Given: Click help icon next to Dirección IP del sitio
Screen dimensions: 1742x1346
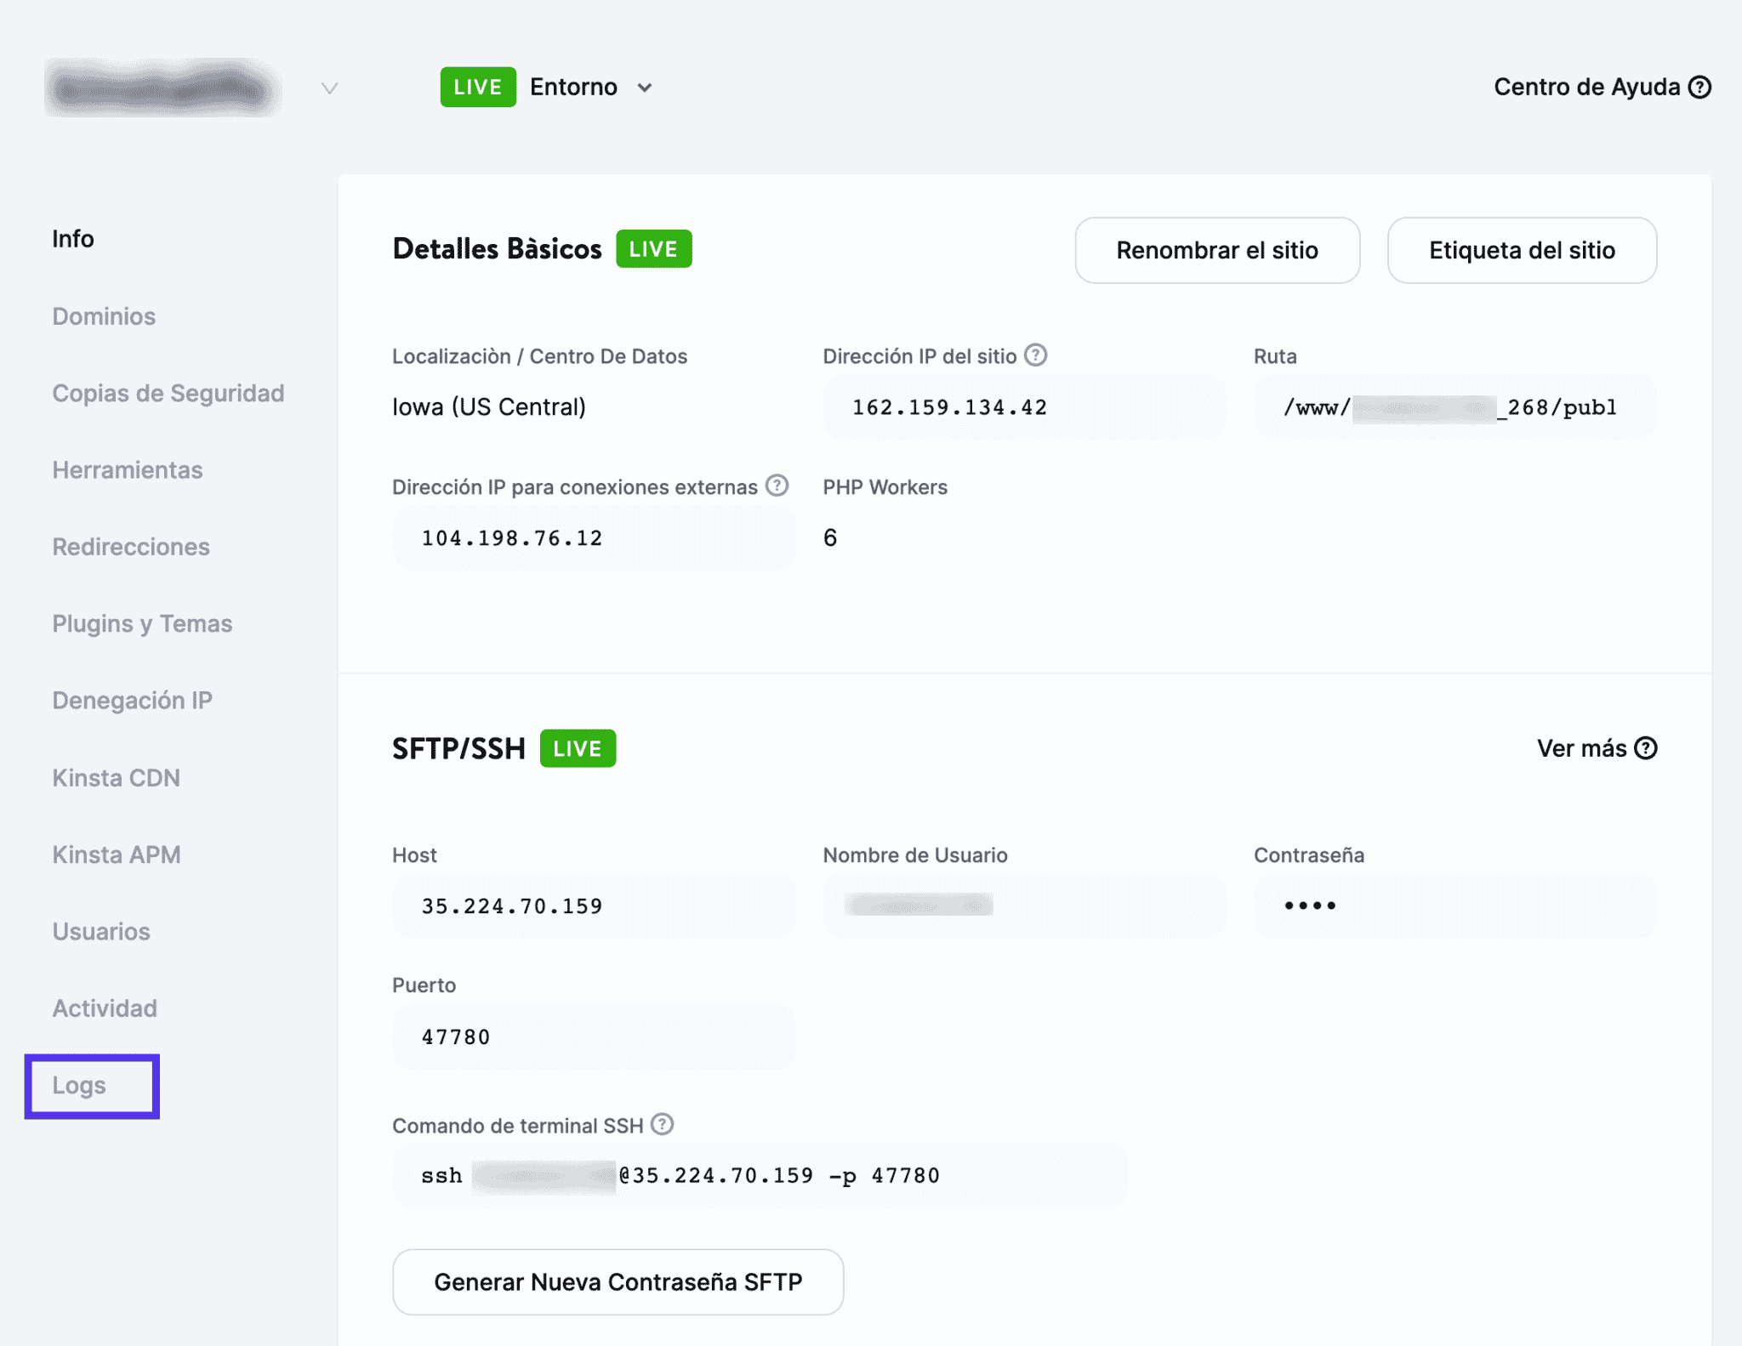Looking at the screenshot, I should [1035, 355].
